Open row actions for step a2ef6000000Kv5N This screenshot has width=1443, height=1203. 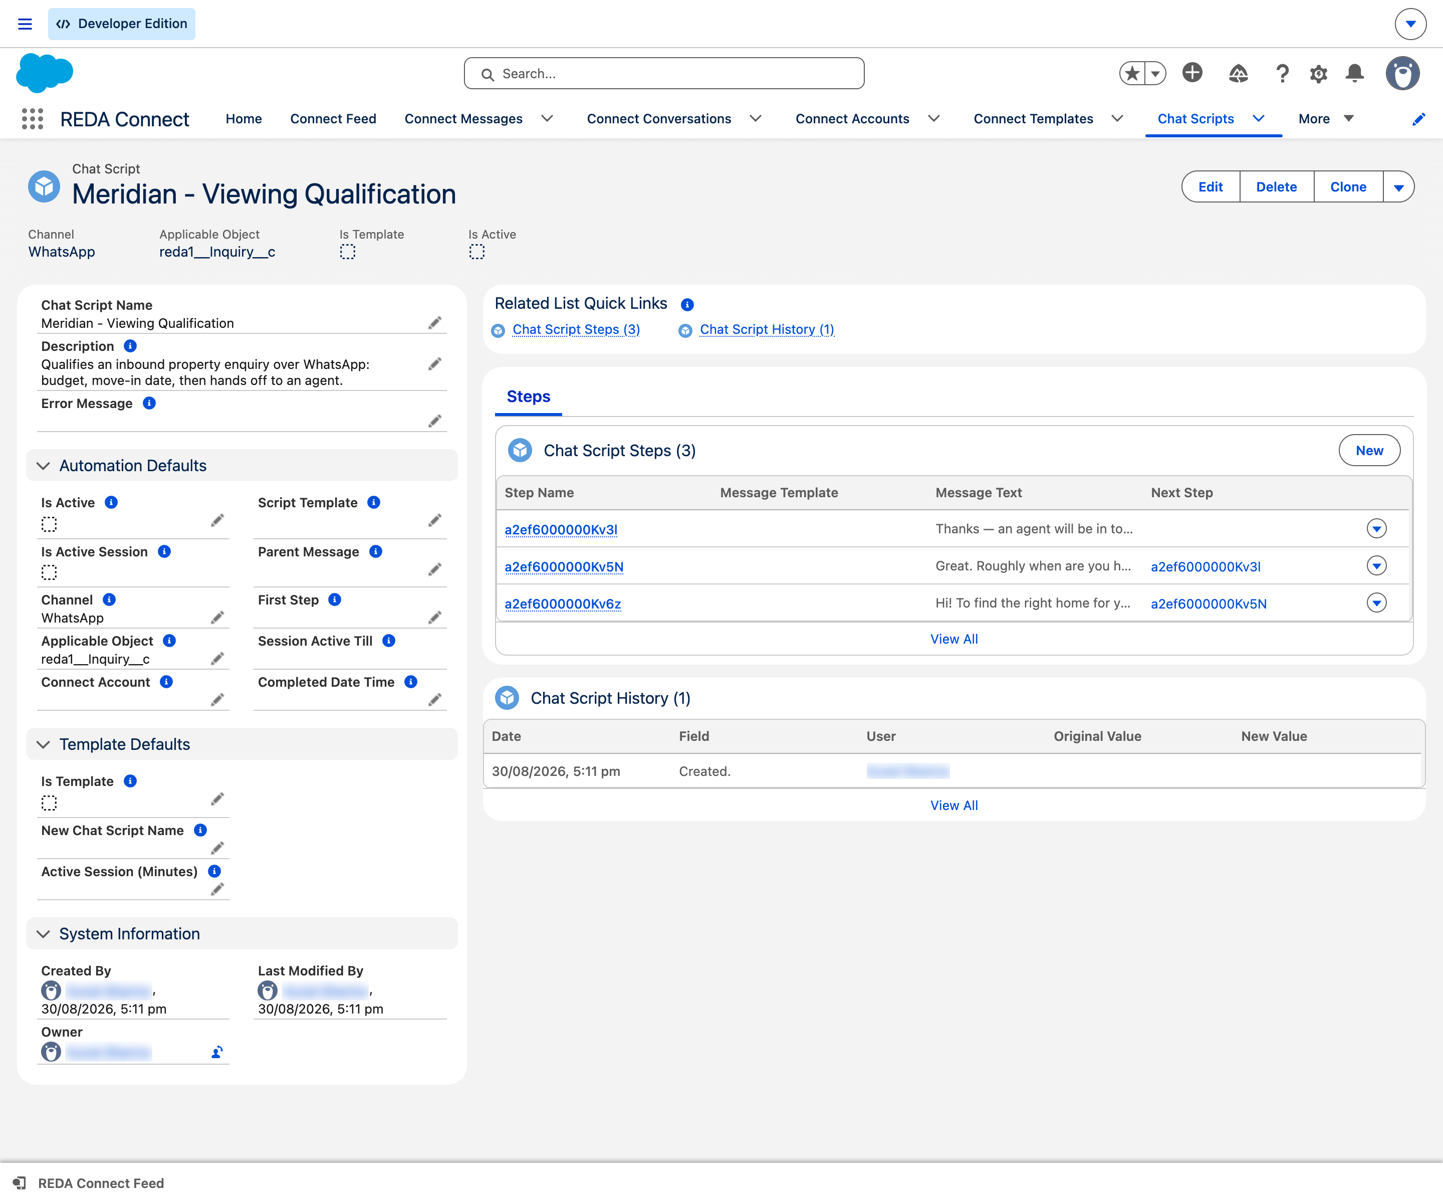[1376, 566]
